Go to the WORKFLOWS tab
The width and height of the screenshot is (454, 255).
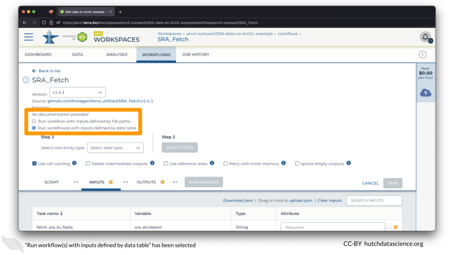coord(156,55)
